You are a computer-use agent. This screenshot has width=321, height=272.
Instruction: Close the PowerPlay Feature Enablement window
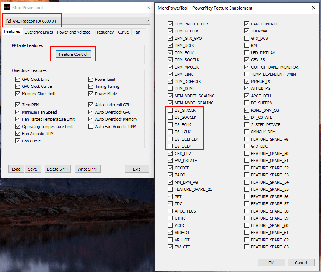pos(313,8)
